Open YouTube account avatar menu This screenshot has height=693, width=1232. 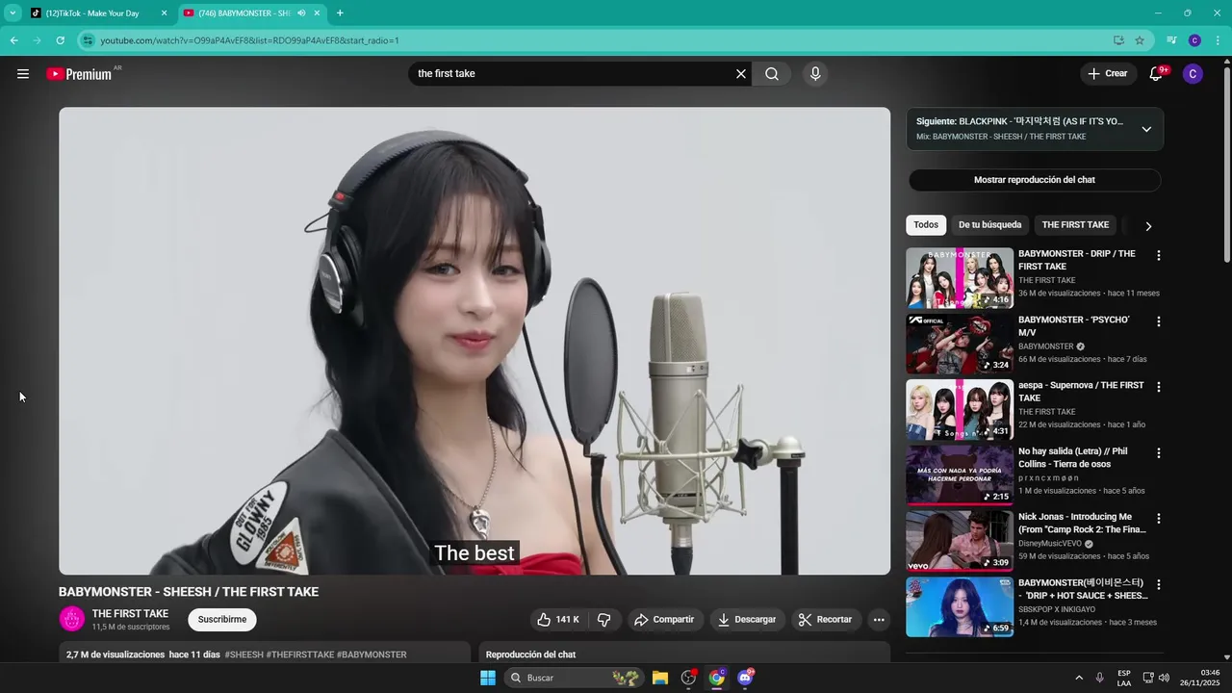pyautogui.click(x=1193, y=74)
